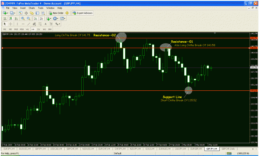259x156 pixels.
Task: Toggle Chart Shift button
Action: coord(41,19)
